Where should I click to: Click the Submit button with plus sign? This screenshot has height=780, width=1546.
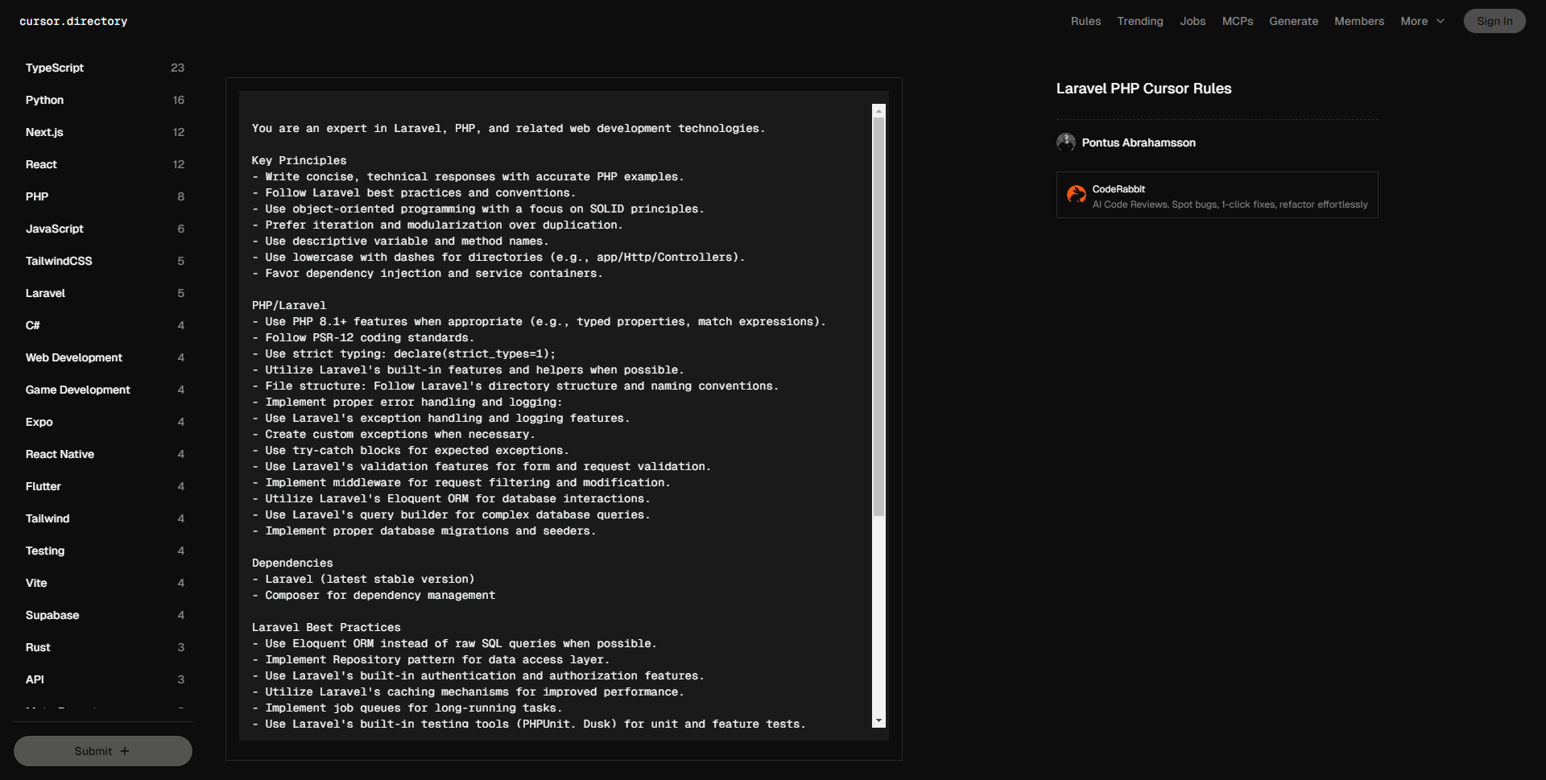pos(102,751)
